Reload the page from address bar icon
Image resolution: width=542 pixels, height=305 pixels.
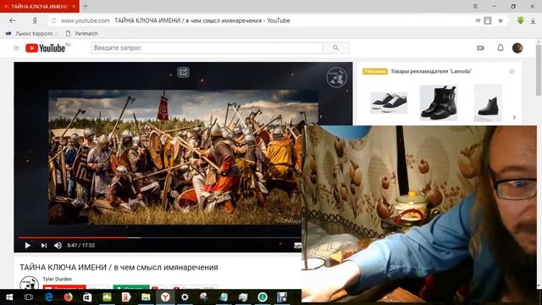click(53, 20)
